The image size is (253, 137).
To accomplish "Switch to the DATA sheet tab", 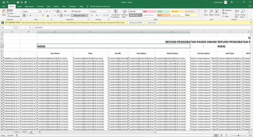I will (x=17, y=132).
